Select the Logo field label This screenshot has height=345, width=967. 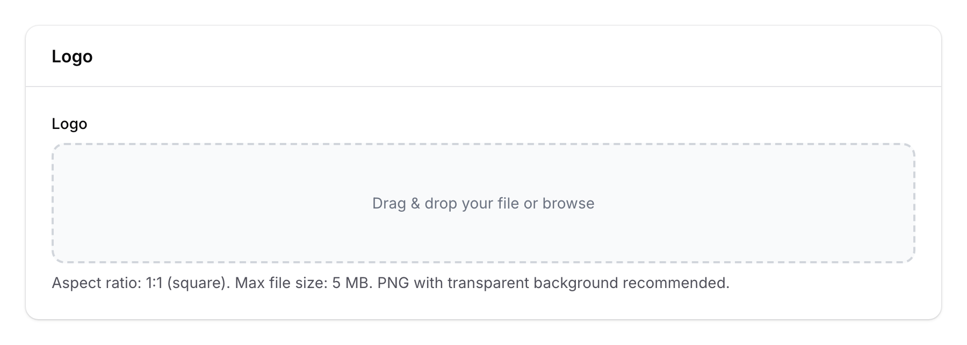tap(69, 123)
